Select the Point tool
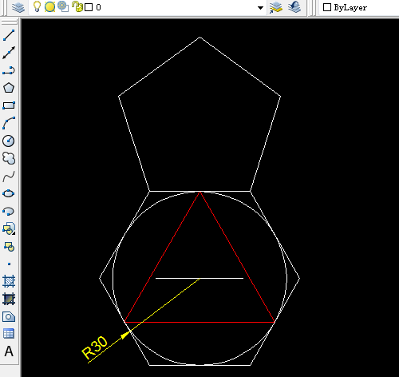 (x=9, y=264)
